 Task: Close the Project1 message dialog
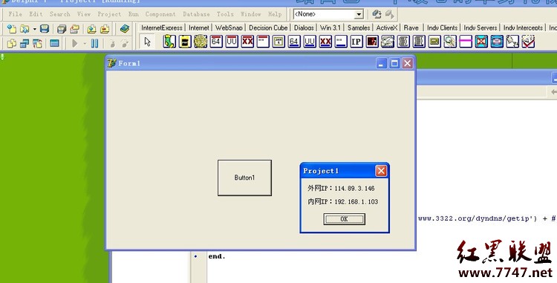(x=381, y=171)
